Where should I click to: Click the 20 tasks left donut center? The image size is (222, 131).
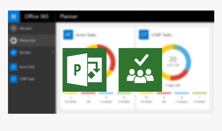click(x=173, y=62)
